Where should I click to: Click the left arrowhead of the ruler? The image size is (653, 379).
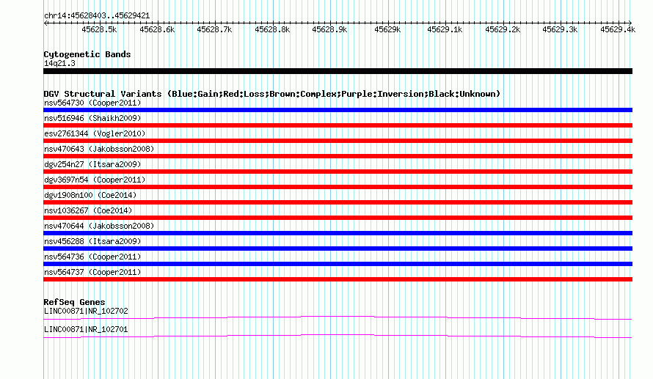(45, 23)
